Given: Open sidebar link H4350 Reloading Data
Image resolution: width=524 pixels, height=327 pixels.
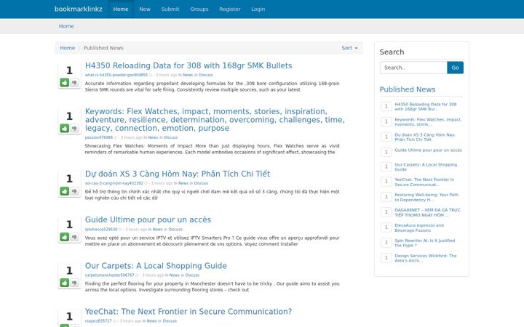Looking at the screenshot, I should (x=426, y=106).
